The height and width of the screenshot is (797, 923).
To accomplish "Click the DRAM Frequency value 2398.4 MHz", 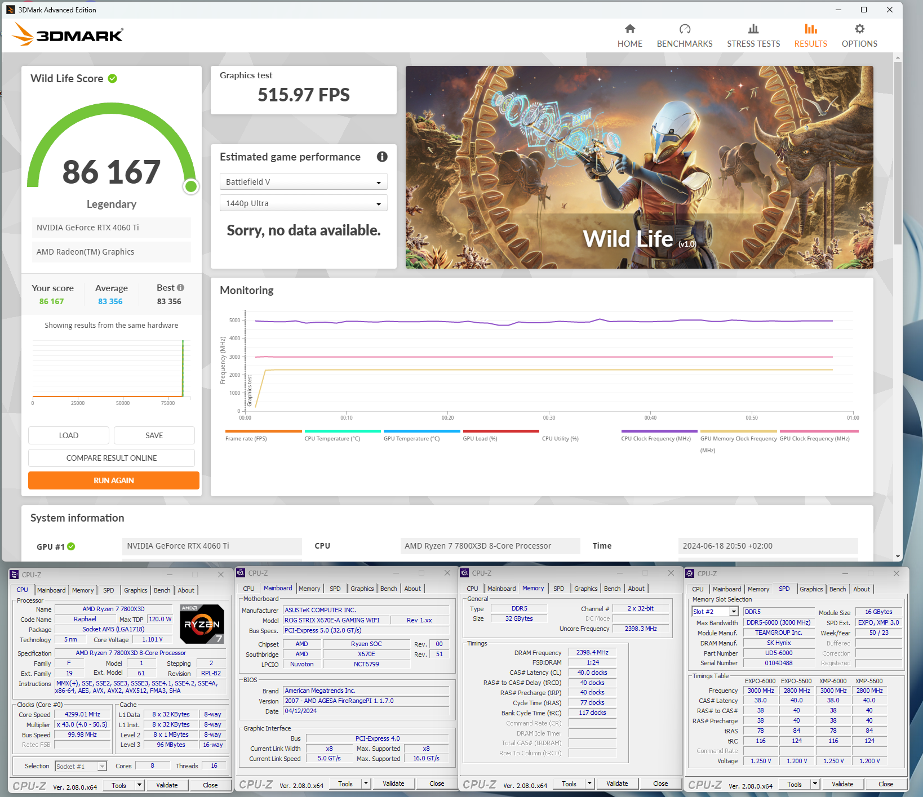I will point(592,652).
